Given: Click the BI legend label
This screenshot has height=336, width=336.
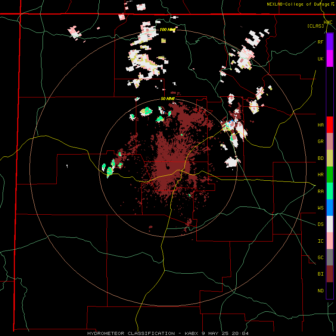Looking at the screenshot, I should (320, 274).
